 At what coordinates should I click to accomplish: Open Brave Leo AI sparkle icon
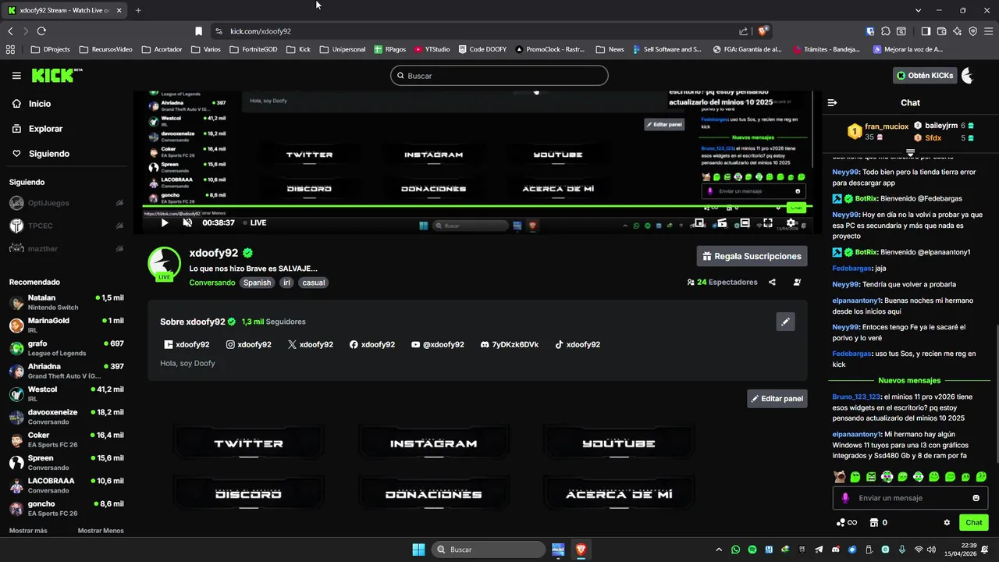click(957, 31)
